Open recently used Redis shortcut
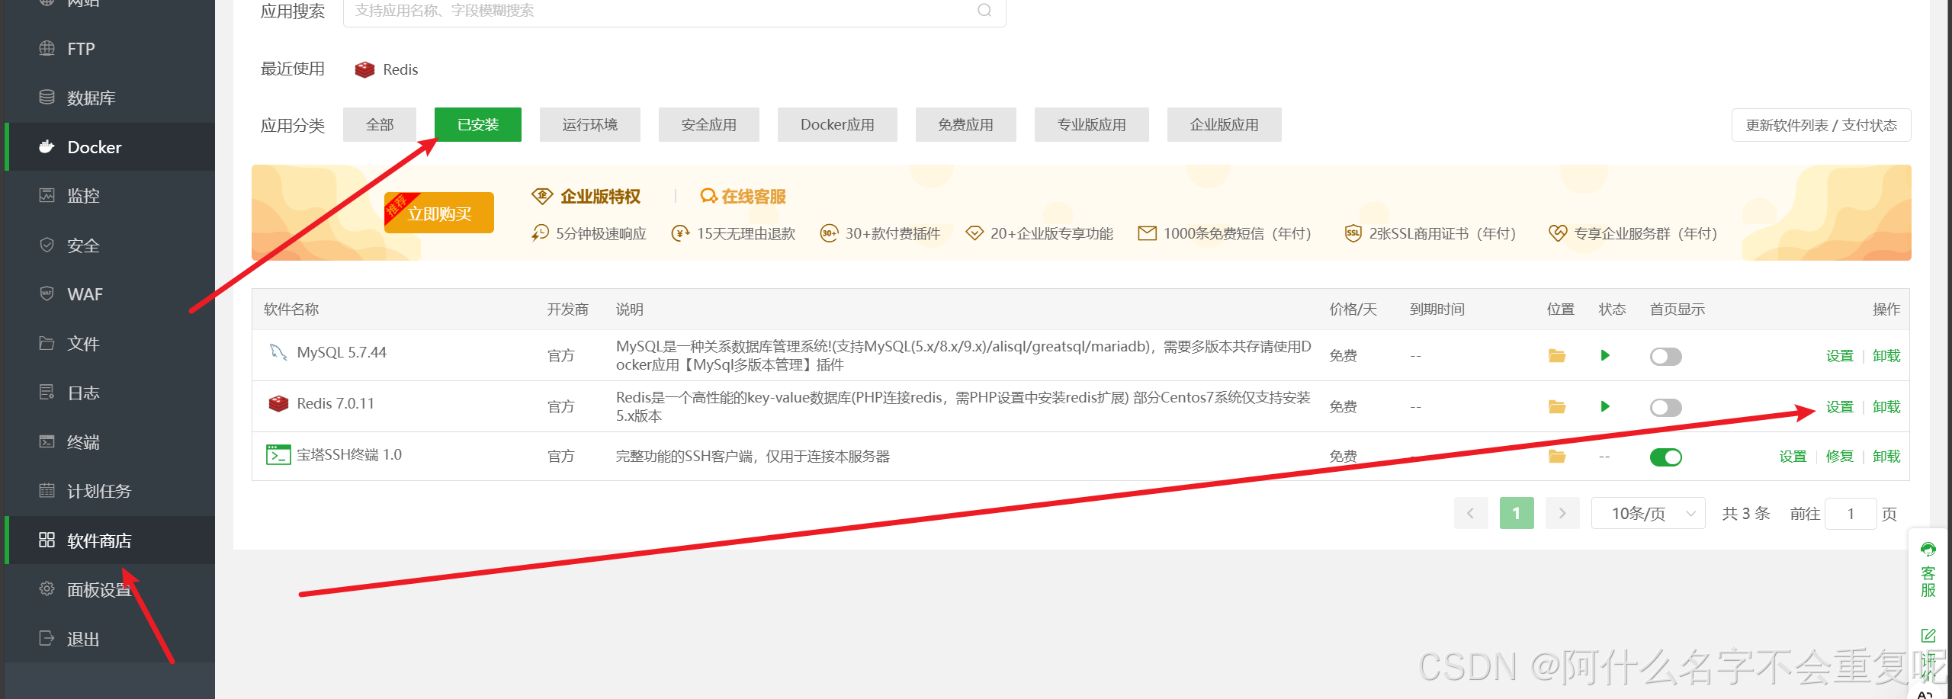Screen dimensions: 1952x699 click(x=387, y=69)
